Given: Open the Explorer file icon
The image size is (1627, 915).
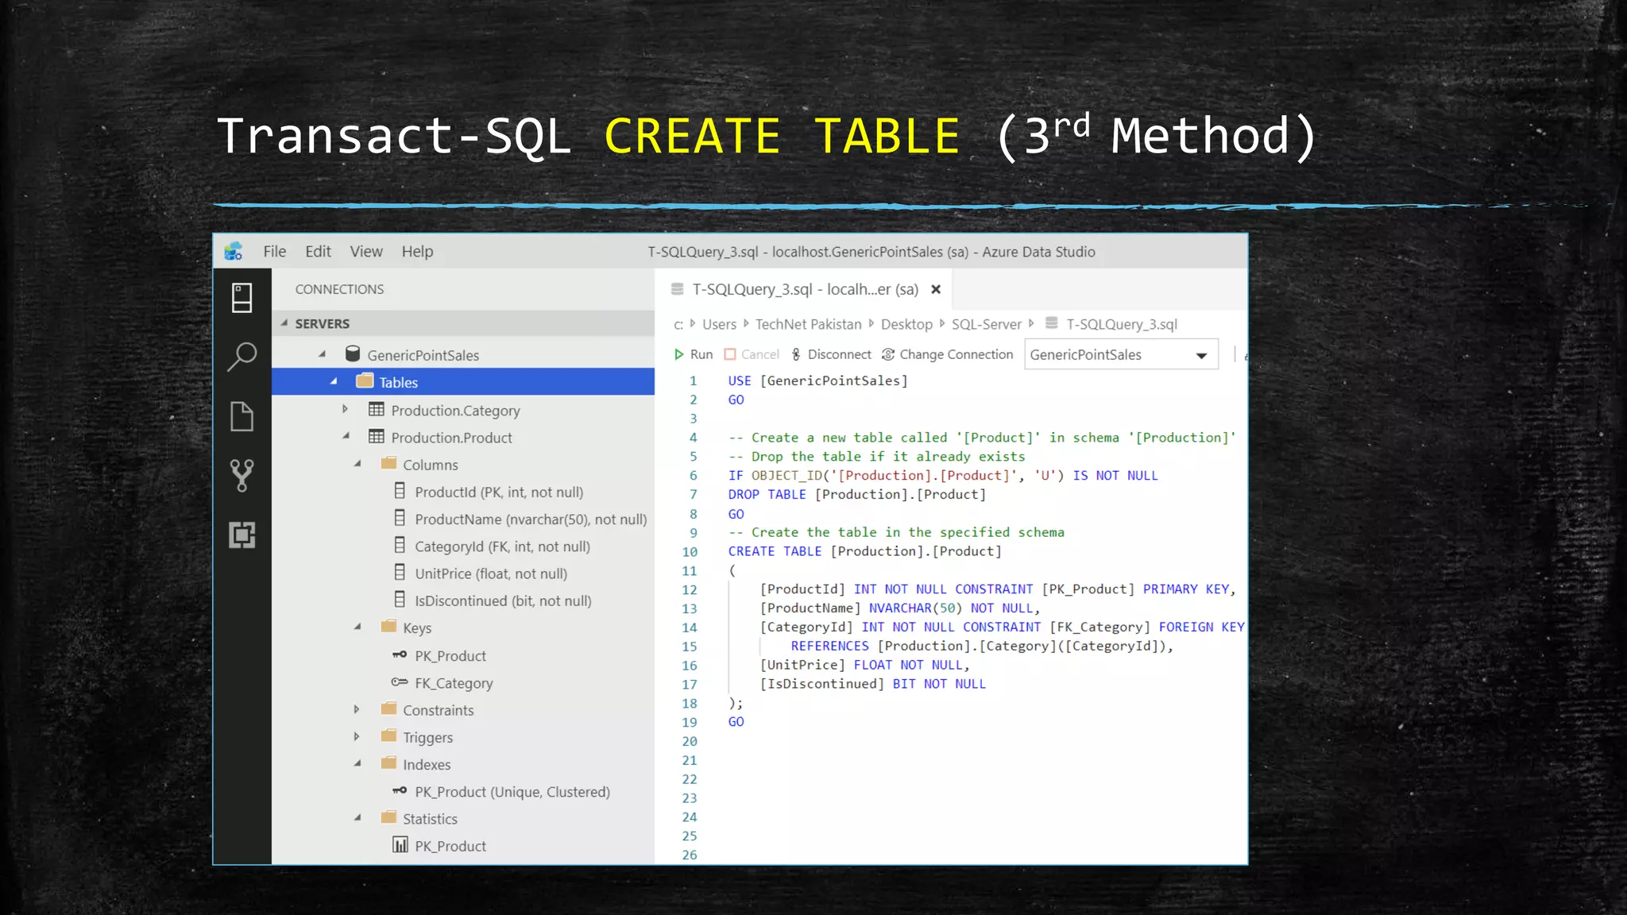Looking at the screenshot, I should [242, 416].
